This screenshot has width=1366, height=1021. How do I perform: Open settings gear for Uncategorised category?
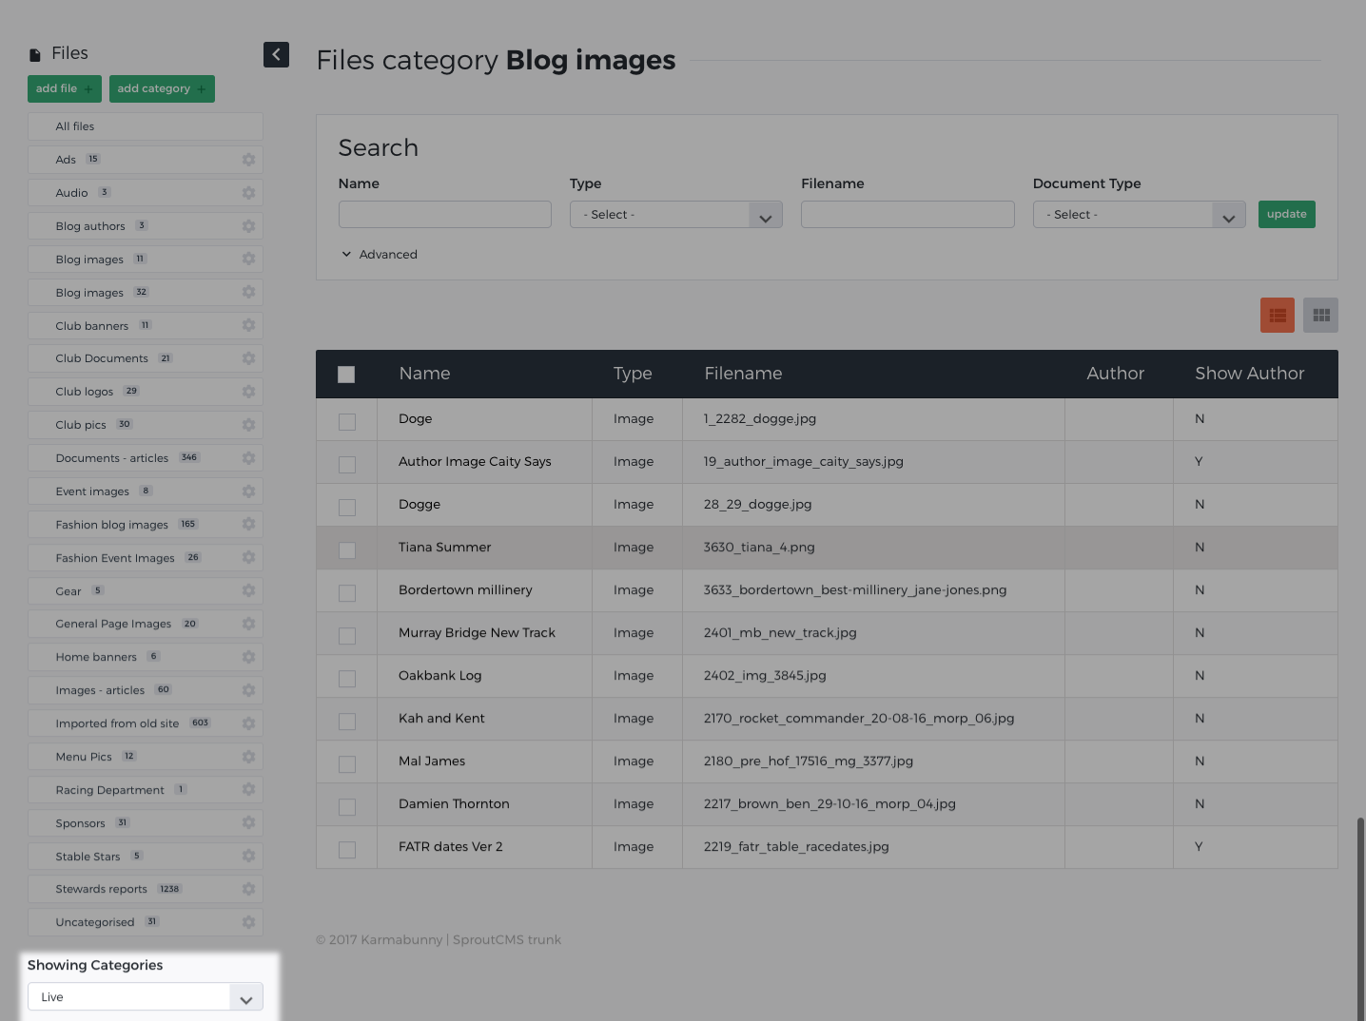click(x=248, y=922)
